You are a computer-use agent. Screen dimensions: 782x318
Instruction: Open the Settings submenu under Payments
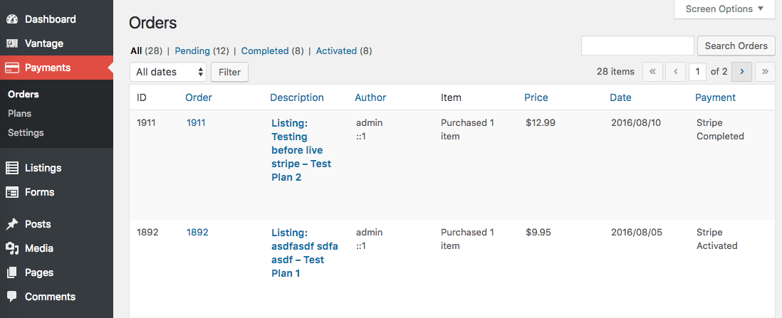click(x=26, y=132)
